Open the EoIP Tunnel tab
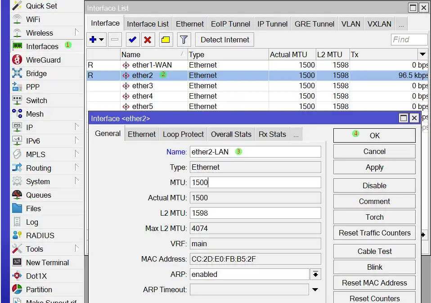431x303 pixels. tap(230, 24)
